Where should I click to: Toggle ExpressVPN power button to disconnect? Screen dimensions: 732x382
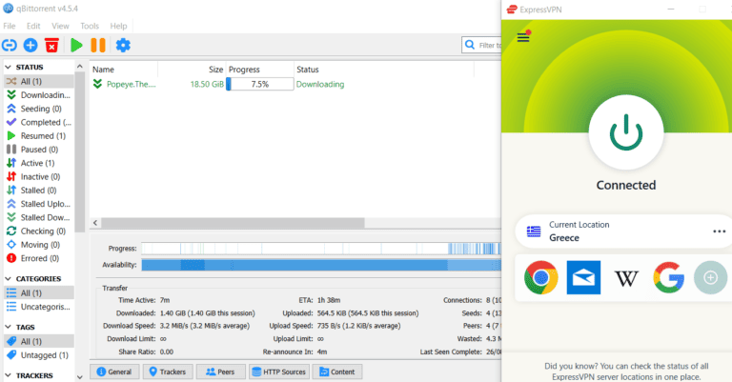point(625,133)
